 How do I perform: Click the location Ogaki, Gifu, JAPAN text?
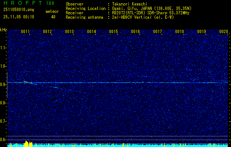pos(152,8)
